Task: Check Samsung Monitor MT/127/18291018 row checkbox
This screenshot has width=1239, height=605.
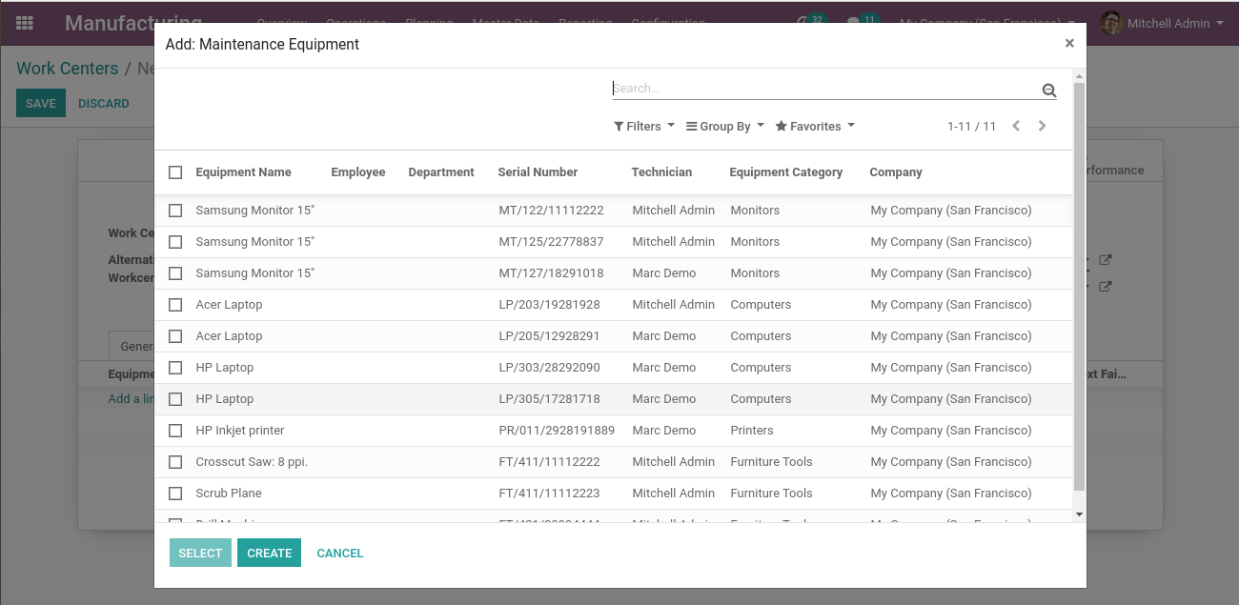Action: 175,273
